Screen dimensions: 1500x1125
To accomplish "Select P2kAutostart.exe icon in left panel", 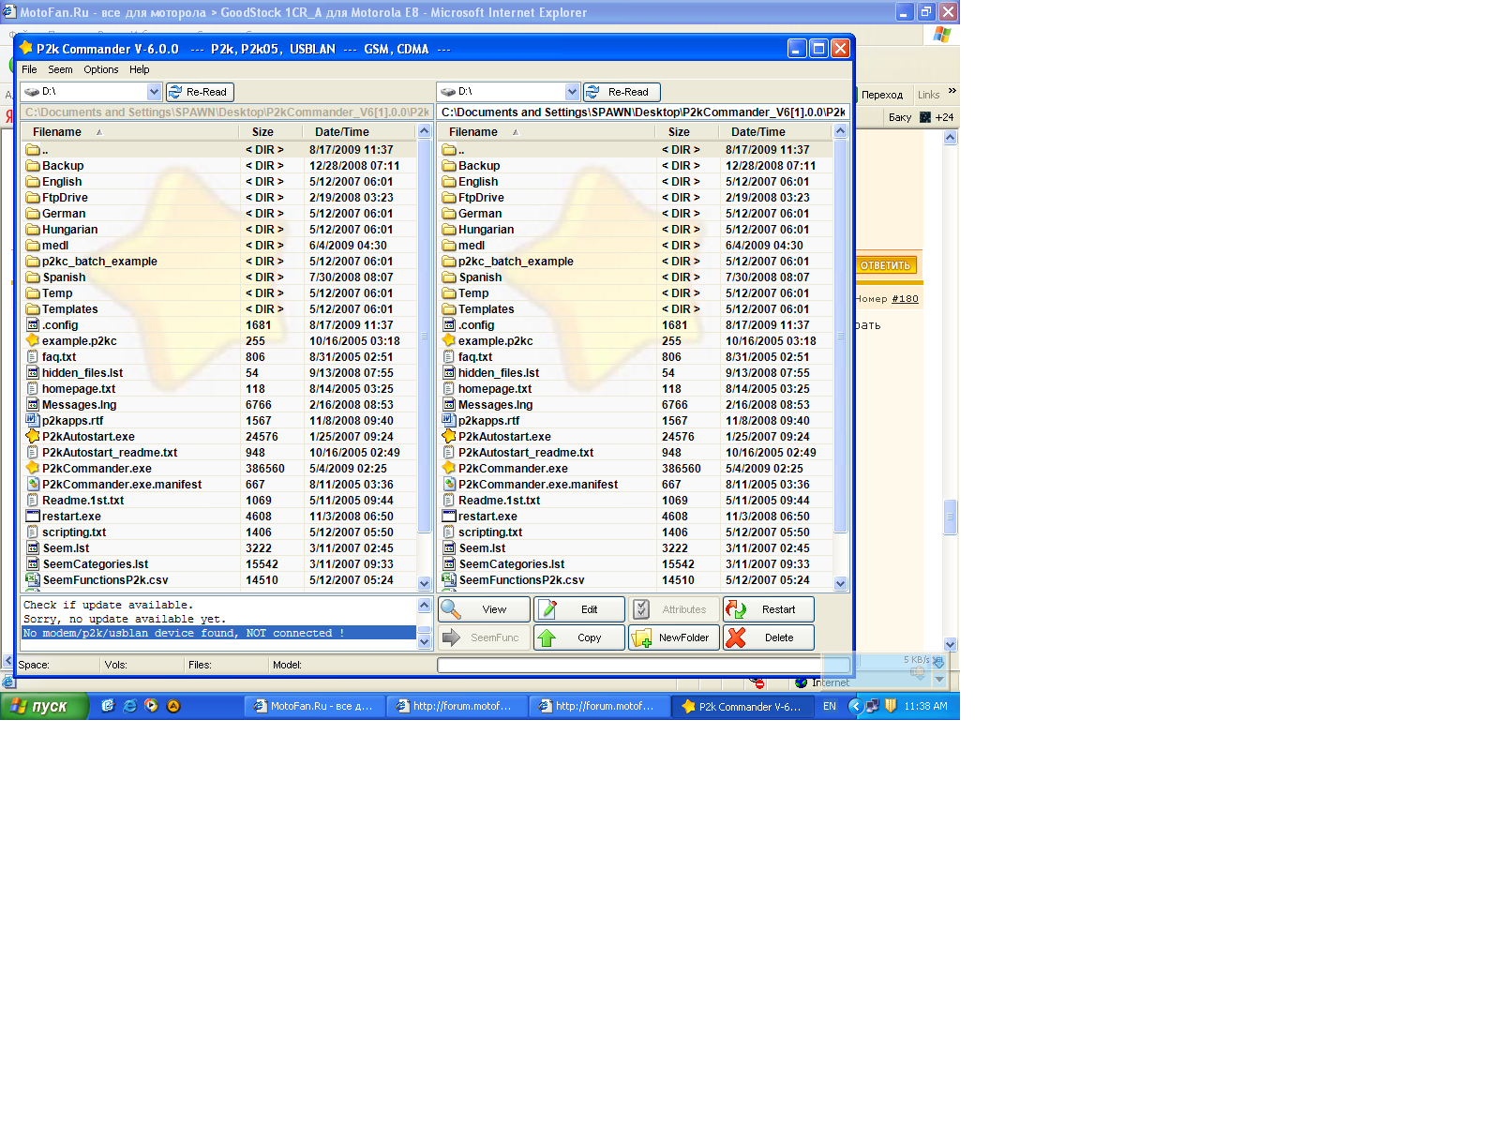I will pos(33,437).
